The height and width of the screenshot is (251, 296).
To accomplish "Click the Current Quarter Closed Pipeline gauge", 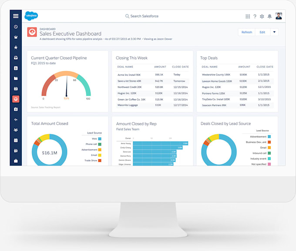I will [66, 84].
